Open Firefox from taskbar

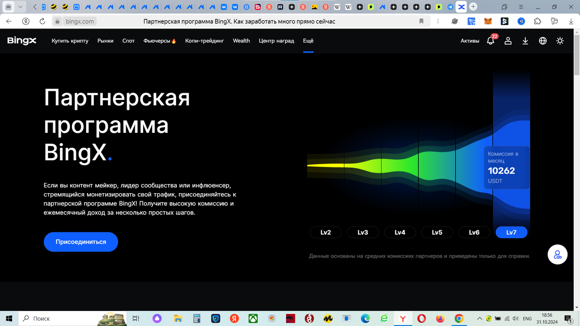(440, 318)
